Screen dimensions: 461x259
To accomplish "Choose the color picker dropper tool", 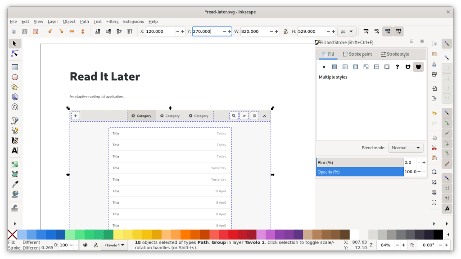I will pos(14,184).
